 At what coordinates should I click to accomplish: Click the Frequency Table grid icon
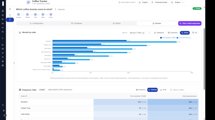(x=20, y=90)
